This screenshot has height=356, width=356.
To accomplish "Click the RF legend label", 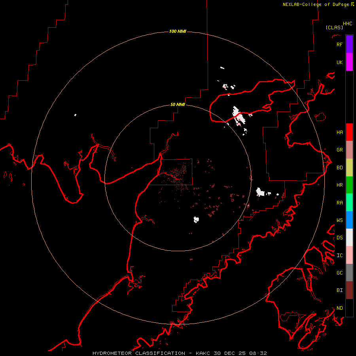I will [x=339, y=44].
